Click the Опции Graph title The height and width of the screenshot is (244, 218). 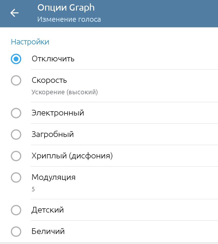66,7
